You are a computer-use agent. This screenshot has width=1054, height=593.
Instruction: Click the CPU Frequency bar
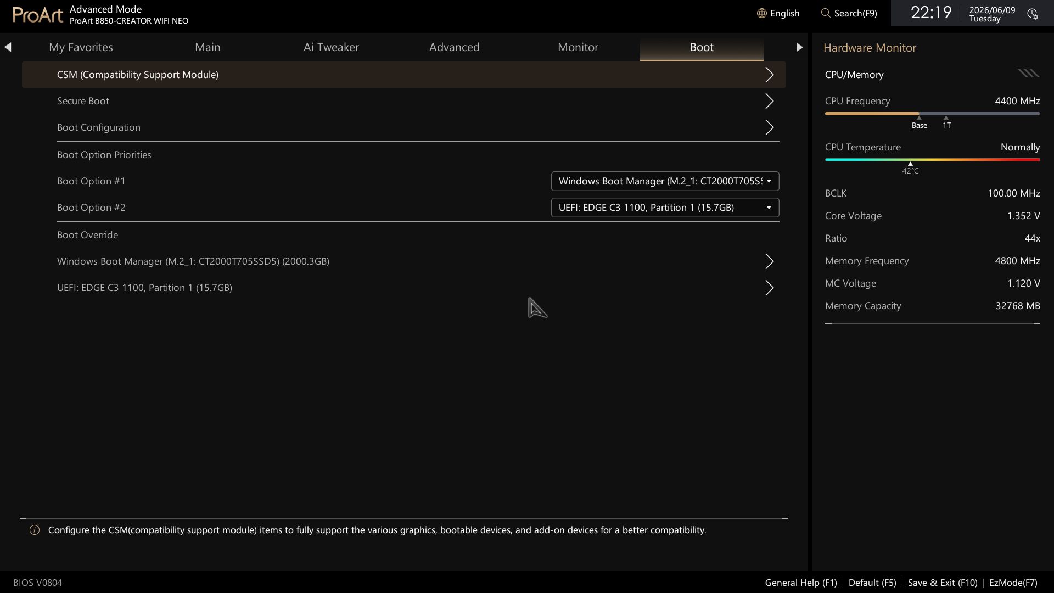coord(932,114)
